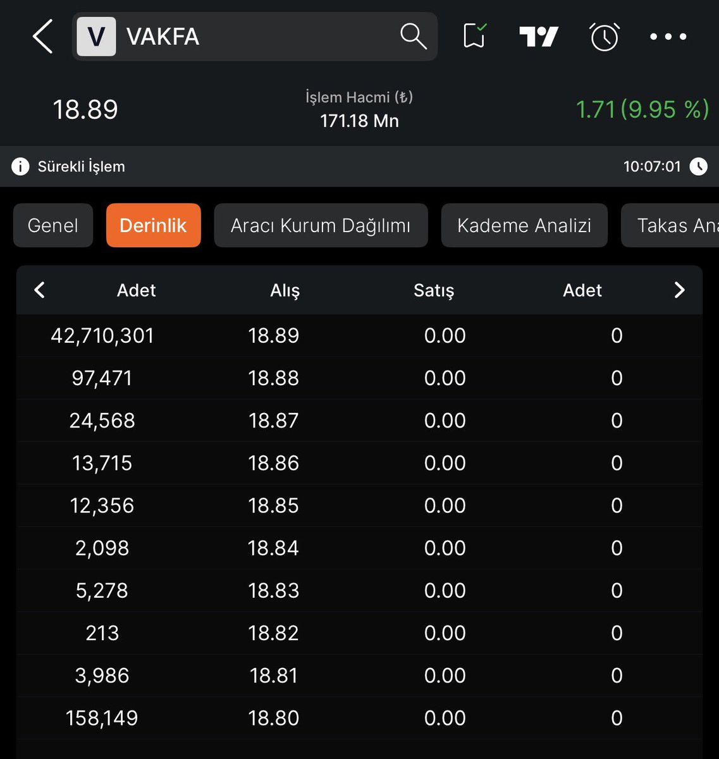The height and width of the screenshot is (759, 719).
Task: Show next depth columns with right chevron
Action: coord(680,290)
